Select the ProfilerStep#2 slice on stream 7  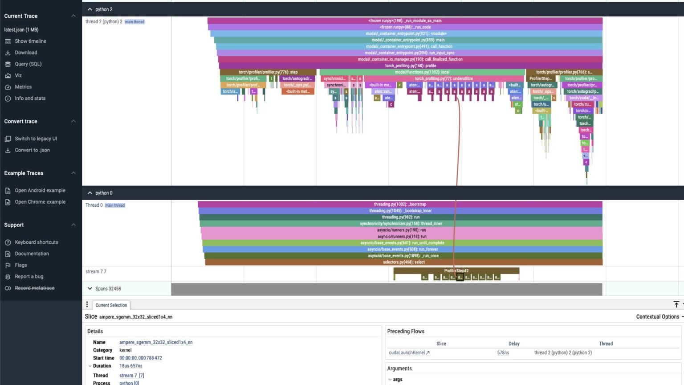[456, 270]
